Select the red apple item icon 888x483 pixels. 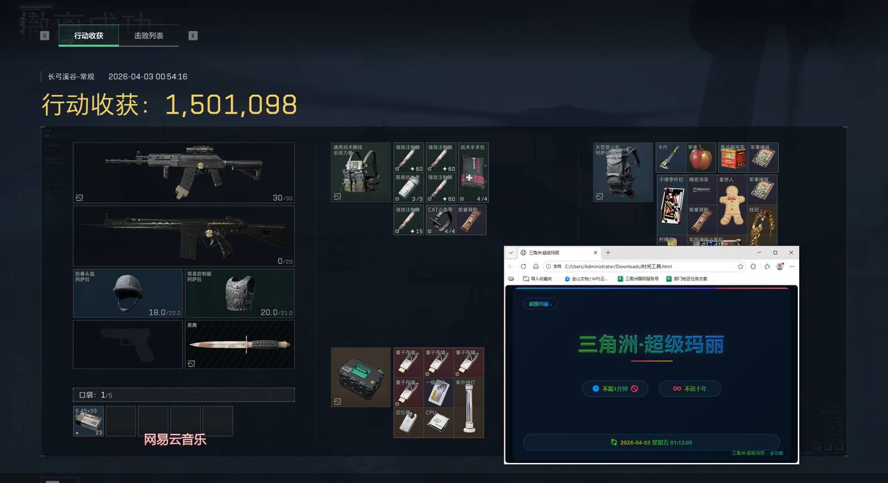pos(701,158)
